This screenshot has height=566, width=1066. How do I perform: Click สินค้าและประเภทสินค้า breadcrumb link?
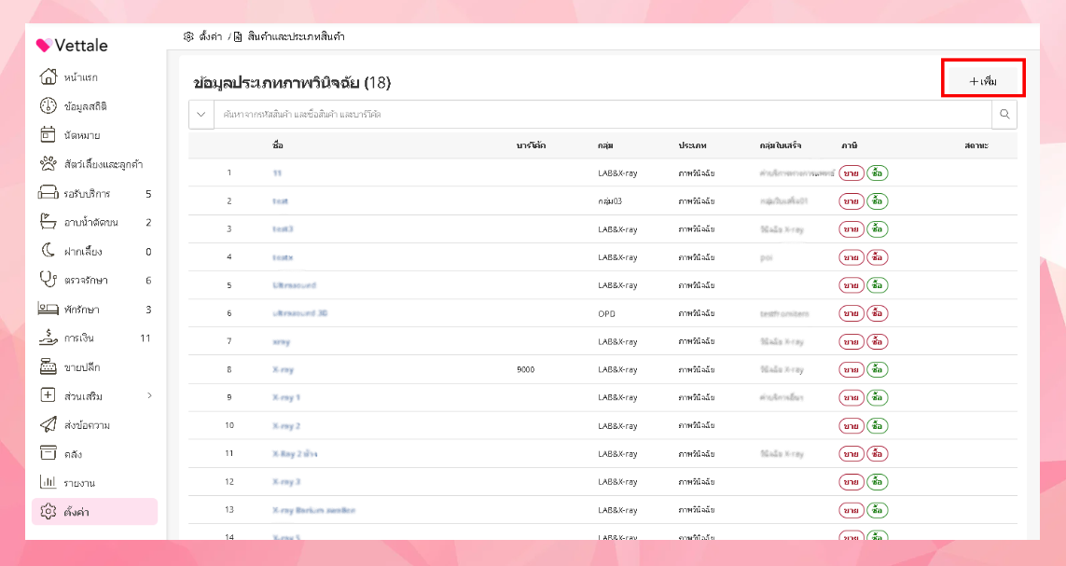tap(296, 36)
